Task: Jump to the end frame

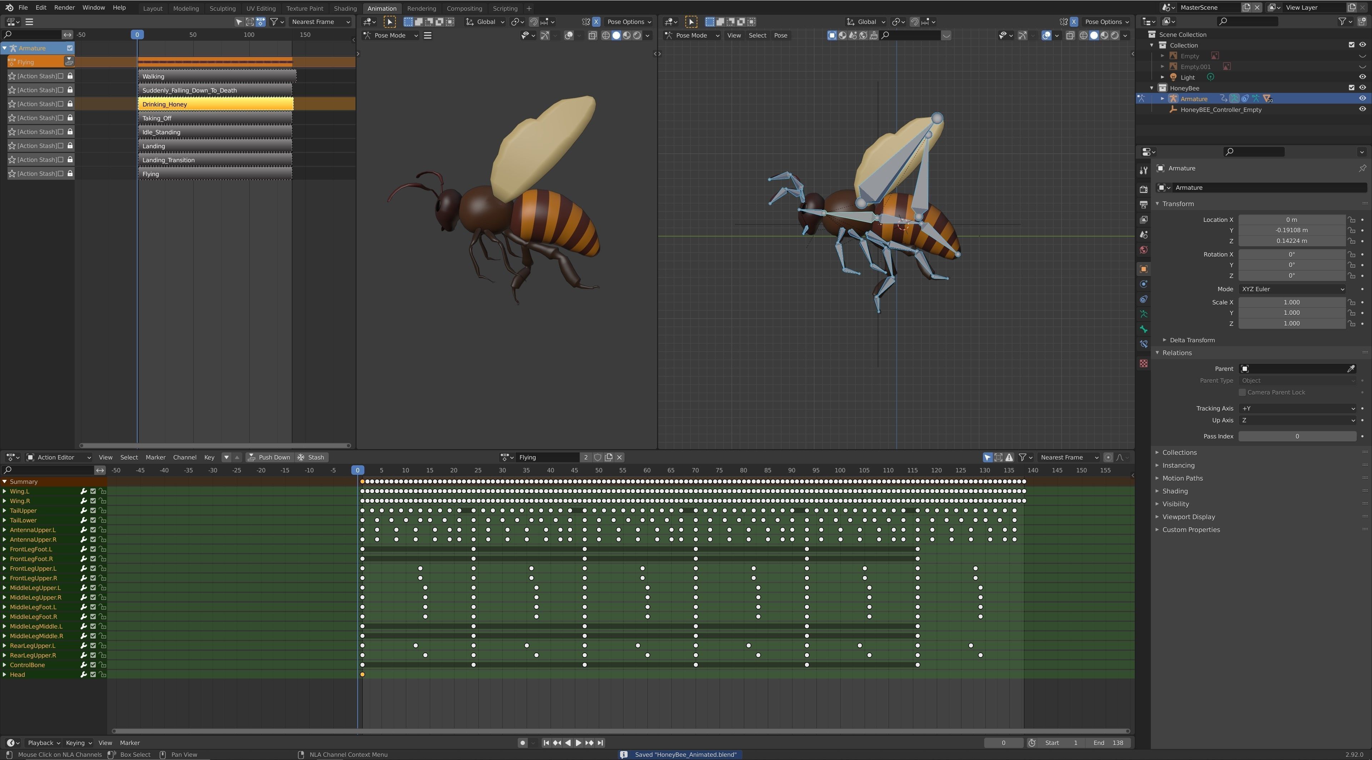Action: (600, 742)
